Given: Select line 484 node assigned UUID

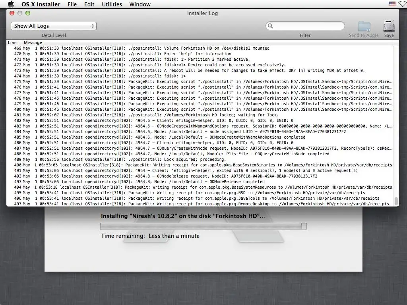Looking at the screenshot, I should point(200,131).
